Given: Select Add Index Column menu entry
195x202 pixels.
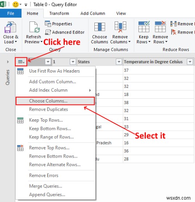Looking at the screenshot, I should pyautogui.click(x=55, y=90).
